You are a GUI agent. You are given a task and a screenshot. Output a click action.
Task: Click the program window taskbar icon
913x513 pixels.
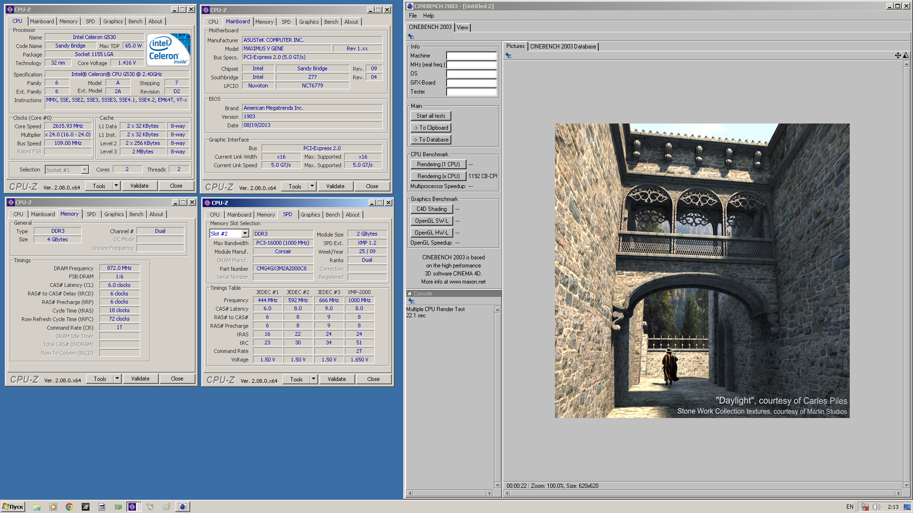coord(102,507)
